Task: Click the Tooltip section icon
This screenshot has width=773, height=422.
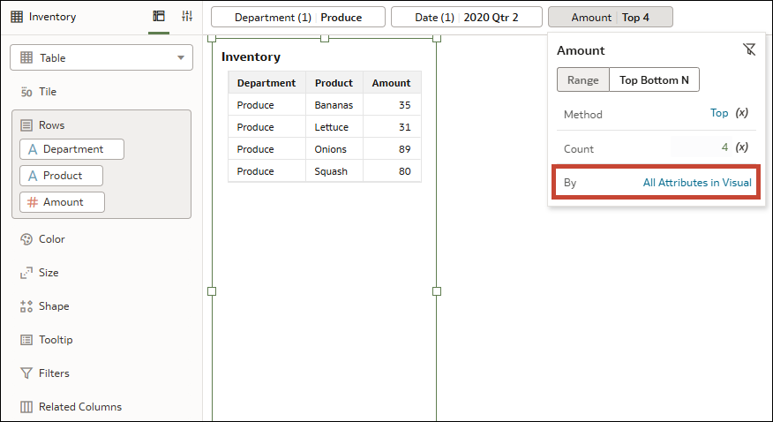Action: pos(26,340)
